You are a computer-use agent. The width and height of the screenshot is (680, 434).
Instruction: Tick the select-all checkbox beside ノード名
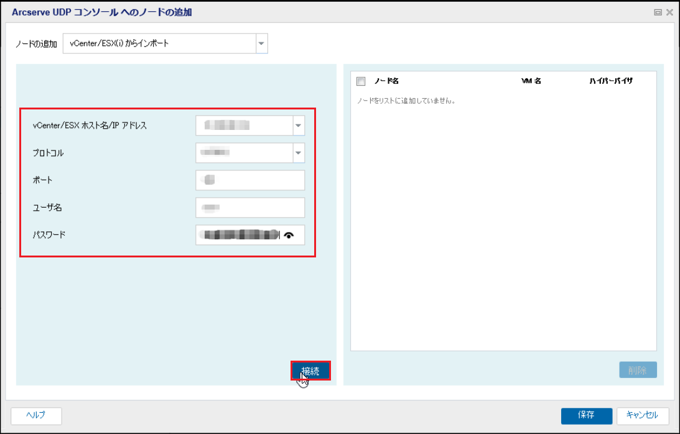pos(361,81)
